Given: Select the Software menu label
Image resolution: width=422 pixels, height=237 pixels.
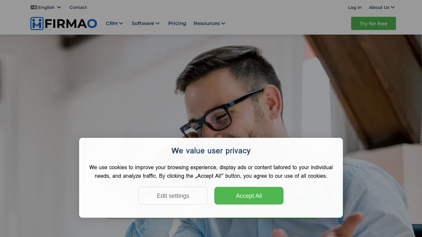Looking at the screenshot, I should [x=143, y=23].
